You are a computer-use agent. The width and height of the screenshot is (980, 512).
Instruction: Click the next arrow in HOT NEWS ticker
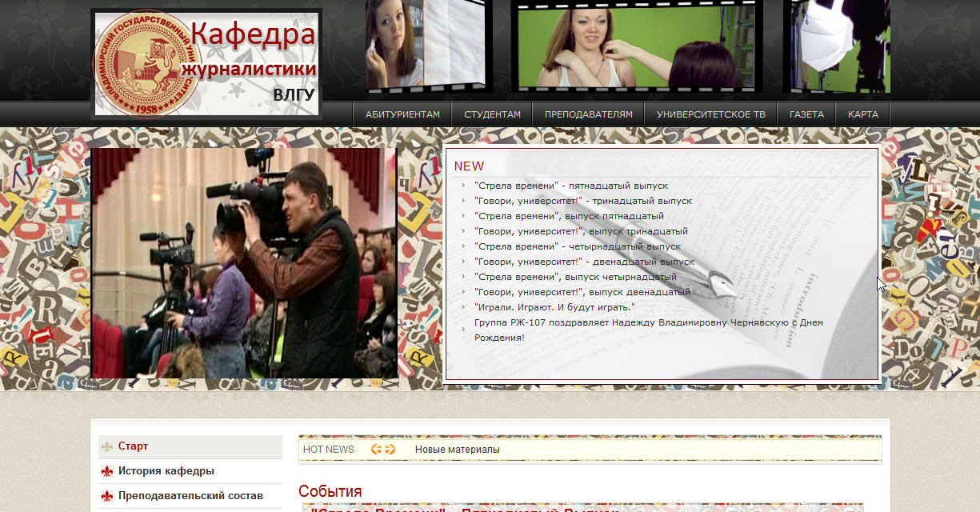click(x=390, y=450)
